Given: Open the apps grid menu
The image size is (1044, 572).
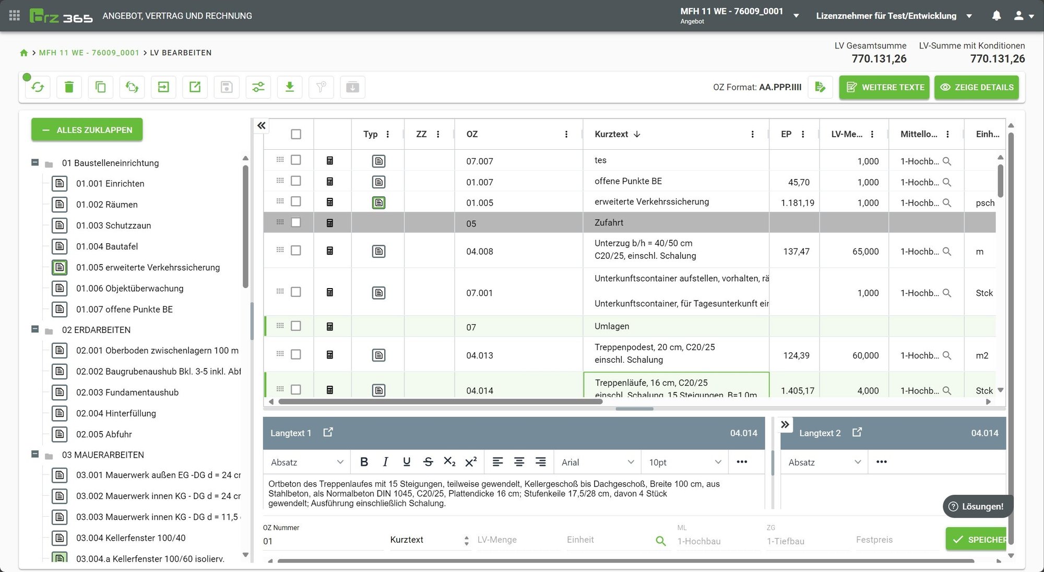Looking at the screenshot, I should click(x=15, y=16).
